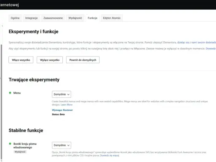Image resolution: width=216 pixels, height=162 pixels.
Task: Click the Wyłącz wszystko button
Action: click(50, 60)
